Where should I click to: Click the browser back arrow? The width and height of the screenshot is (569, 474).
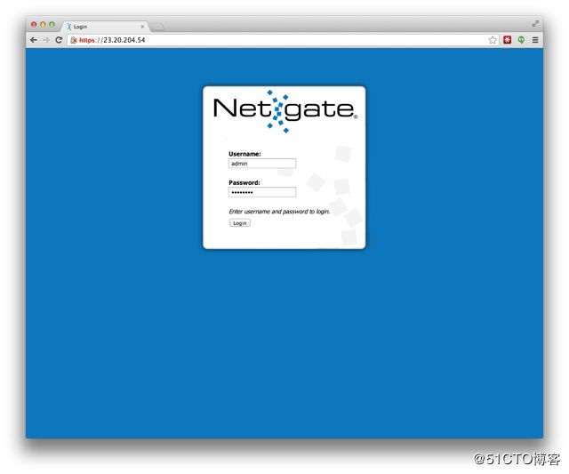tap(34, 40)
